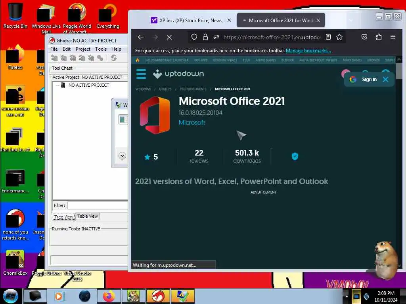Expand the round down-arrow in hidden dialog
This screenshot has width=406, height=304.
tap(122, 156)
